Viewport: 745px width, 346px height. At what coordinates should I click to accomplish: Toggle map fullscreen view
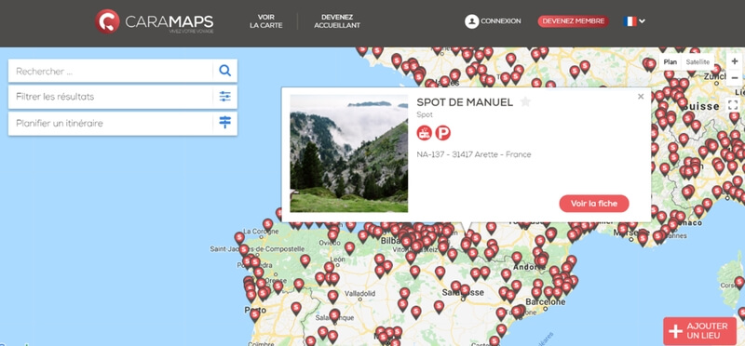pyautogui.click(x=734, y=105)
